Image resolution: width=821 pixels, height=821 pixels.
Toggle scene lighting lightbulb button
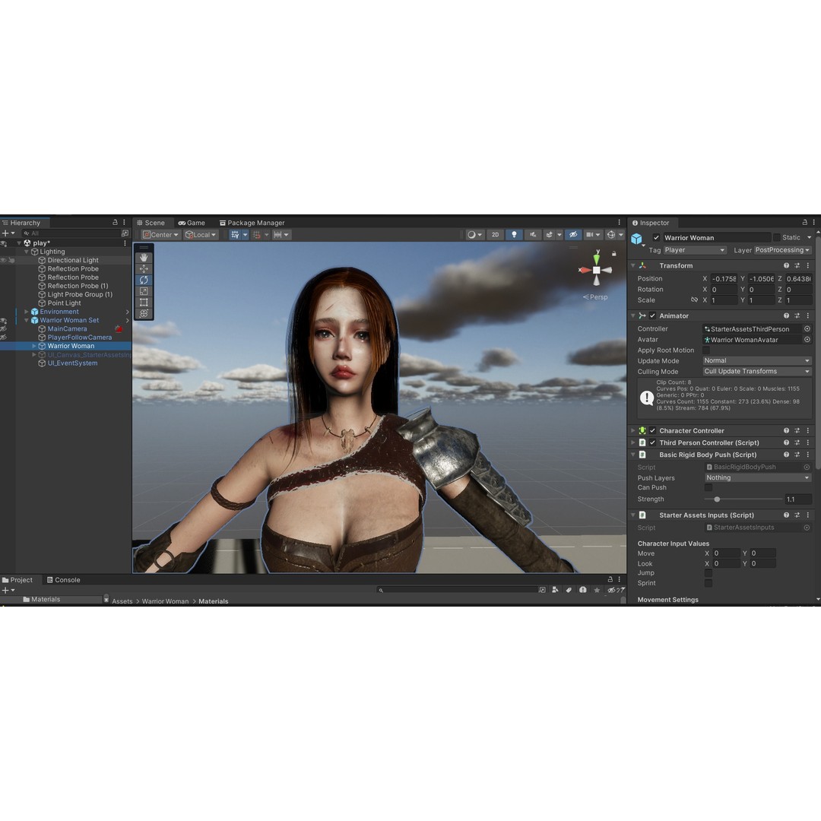[x=514, y=235]
